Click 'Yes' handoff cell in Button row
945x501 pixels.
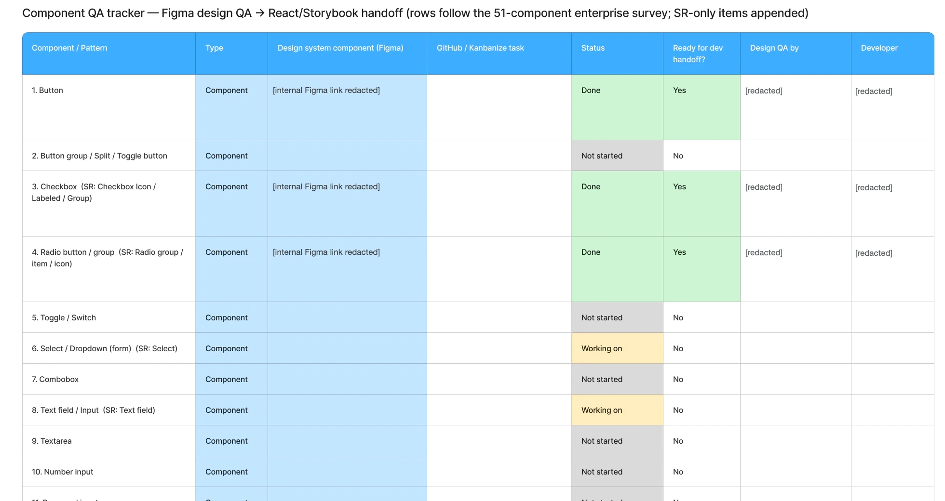pyautogui.click(x=702, y=107)
